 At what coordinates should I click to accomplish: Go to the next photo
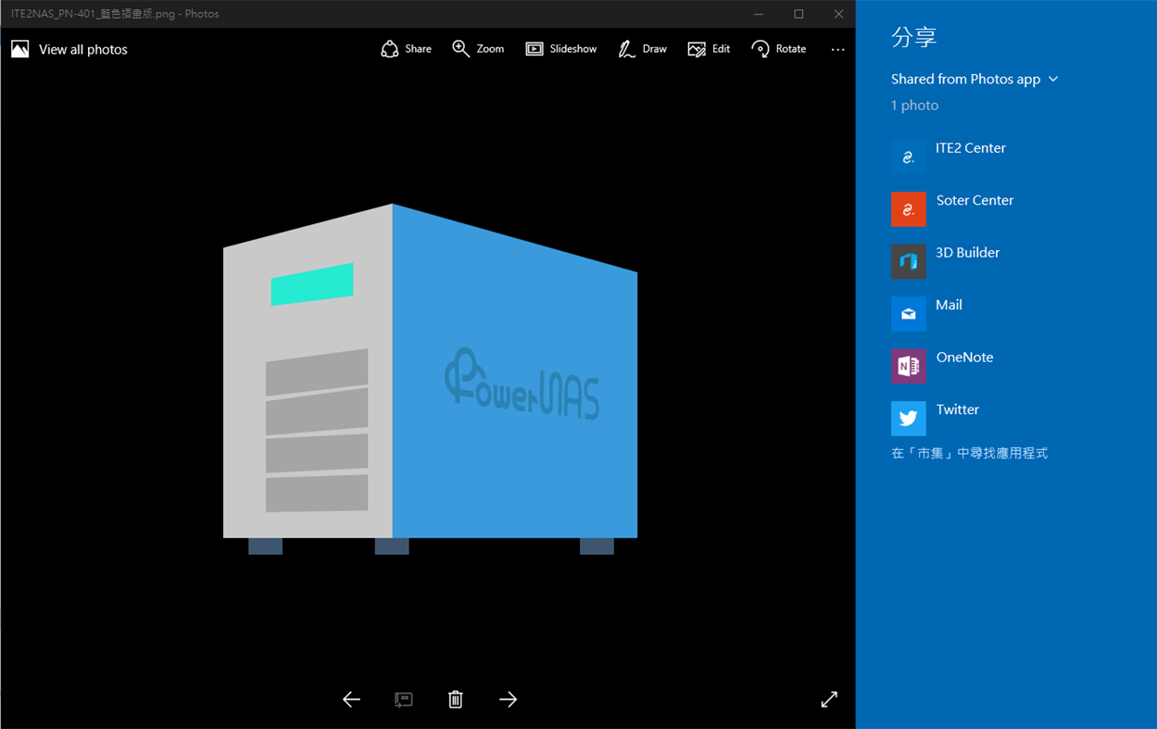point(508,699)
